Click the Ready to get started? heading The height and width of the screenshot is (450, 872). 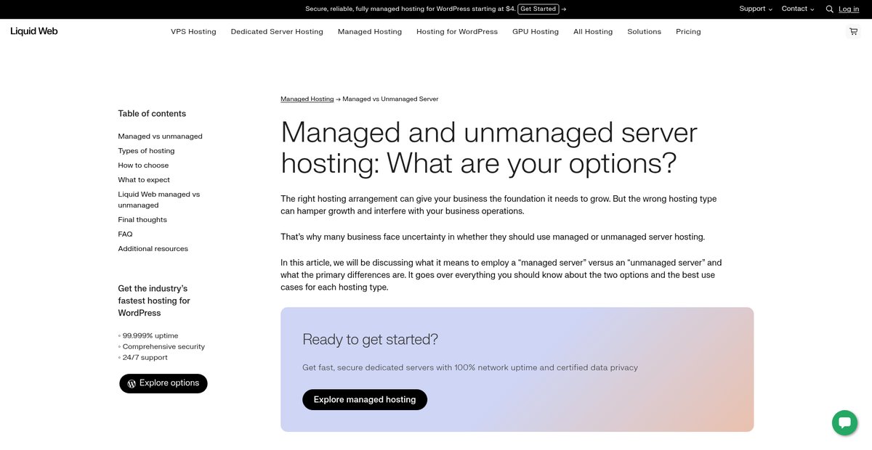(x=371, y=340)
